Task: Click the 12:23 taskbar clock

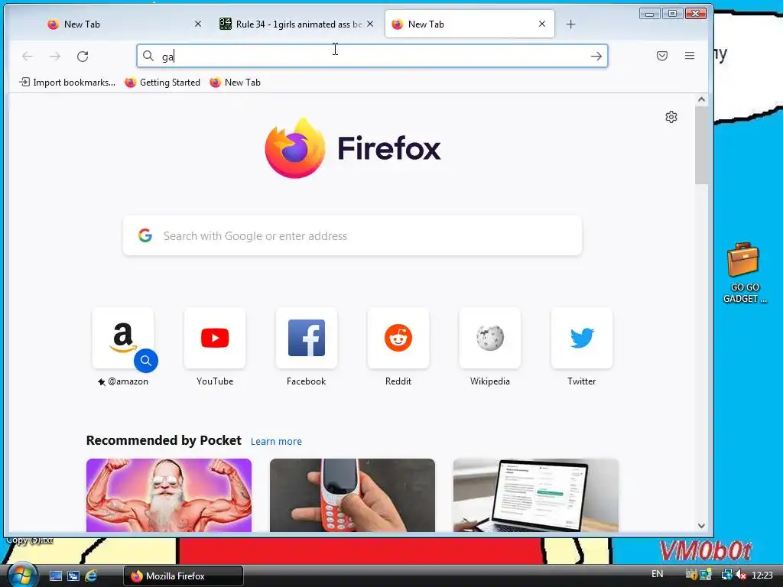Action: pos(762,576)
